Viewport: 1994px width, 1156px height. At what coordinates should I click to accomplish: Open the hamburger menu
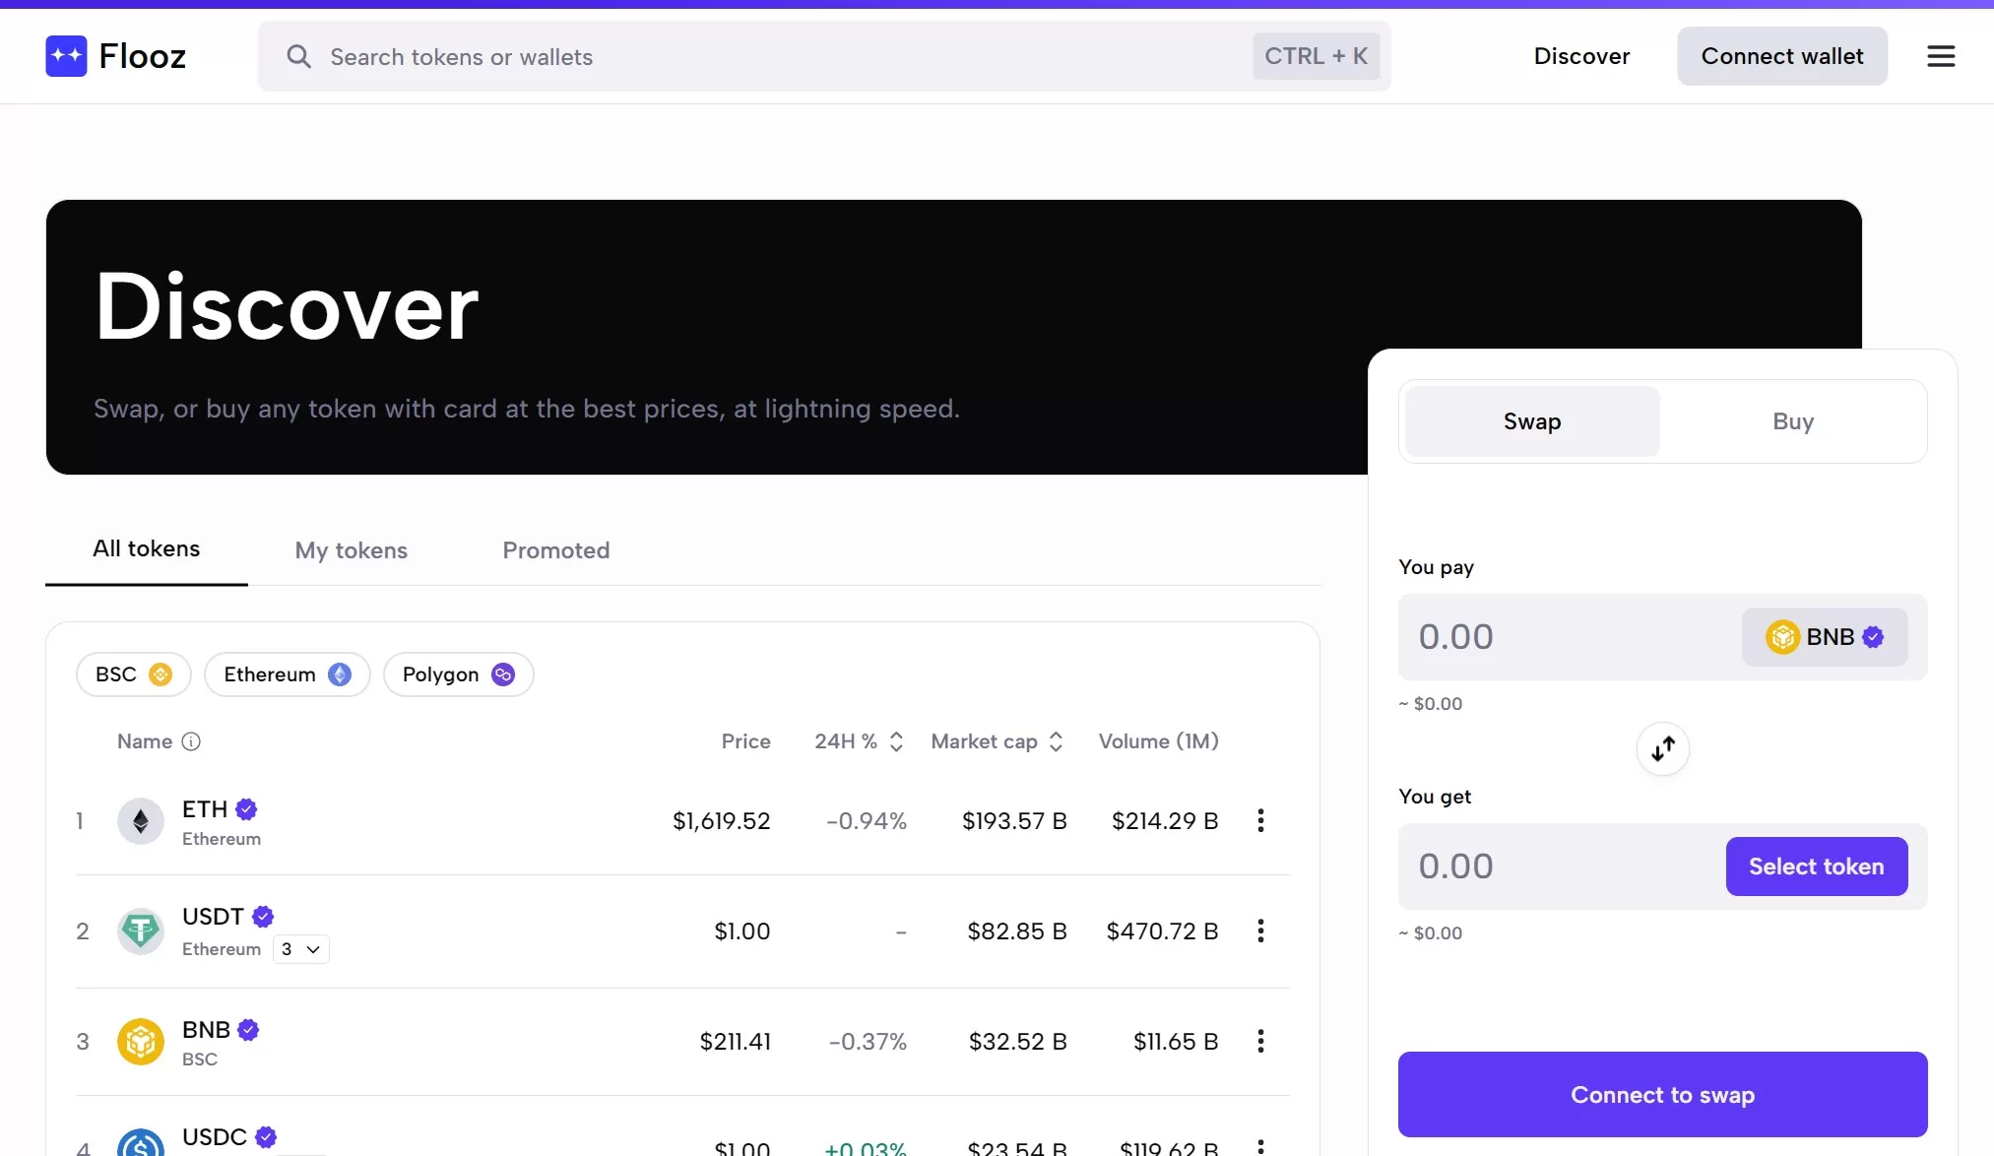[1941, 56]
